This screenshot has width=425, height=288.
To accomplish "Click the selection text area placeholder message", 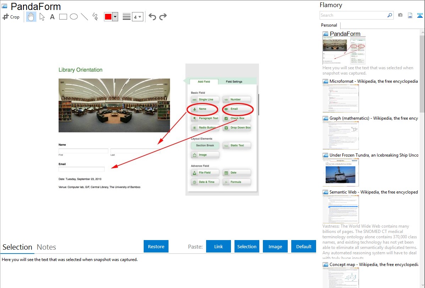I will pyautogui.click(x=70, y=260).
